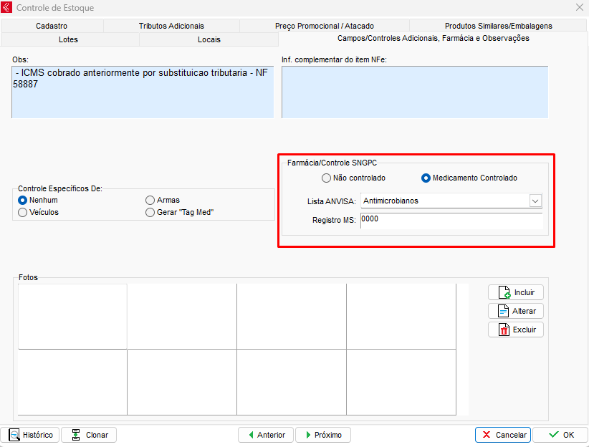Click the green Anterior arrow icon

250,435
